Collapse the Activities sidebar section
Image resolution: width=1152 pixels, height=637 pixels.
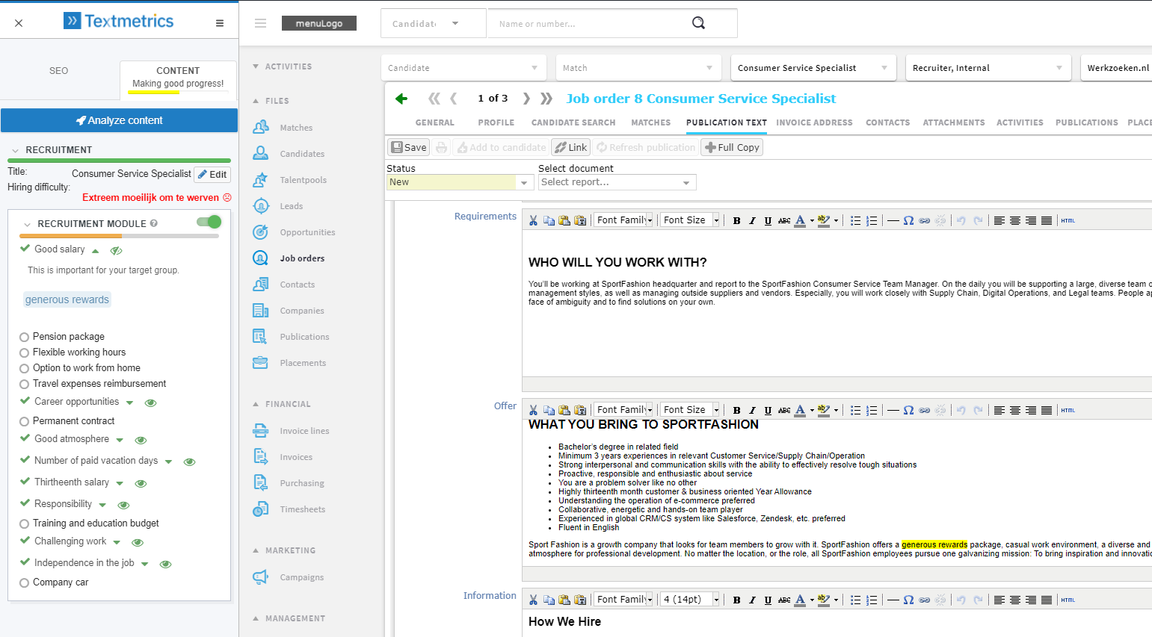256,66
